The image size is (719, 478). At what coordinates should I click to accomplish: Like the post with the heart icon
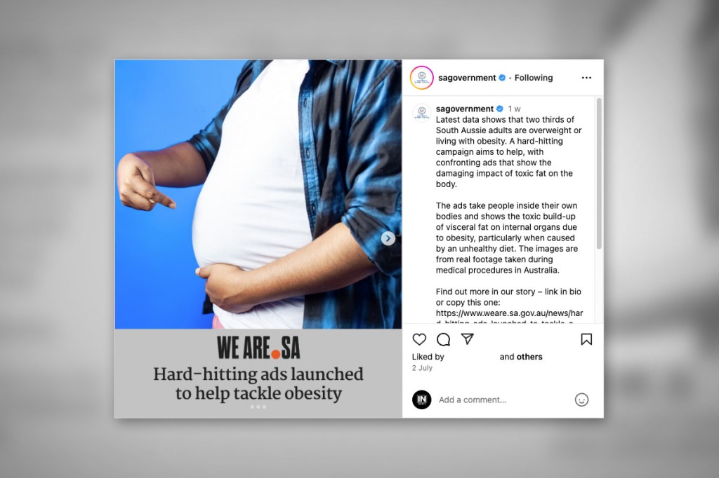coord(419,339)
